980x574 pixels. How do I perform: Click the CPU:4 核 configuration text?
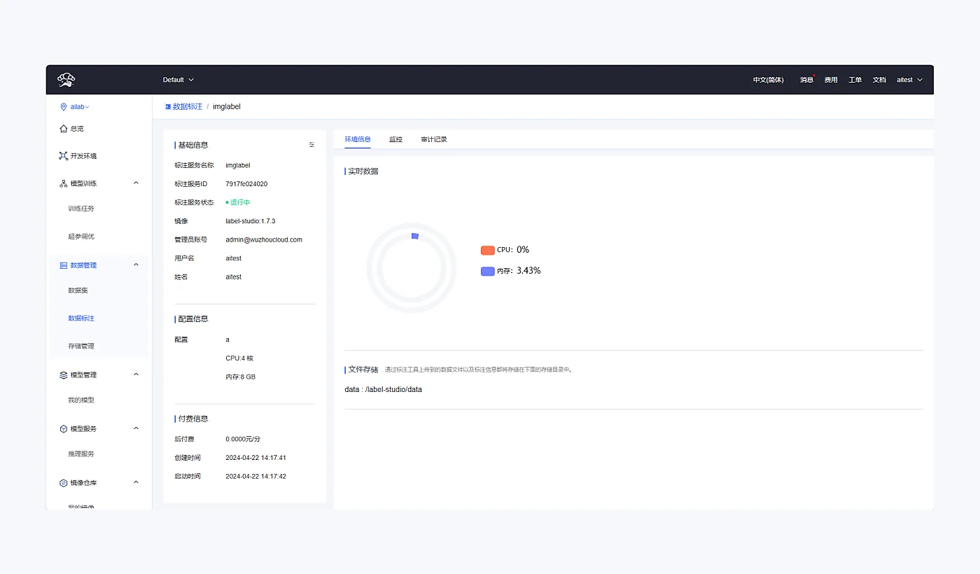coord(239,358)
